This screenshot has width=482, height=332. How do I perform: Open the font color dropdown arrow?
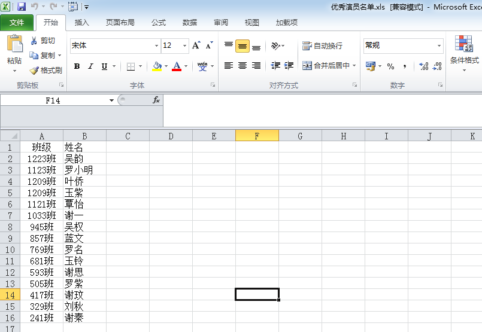pos(186,66)
